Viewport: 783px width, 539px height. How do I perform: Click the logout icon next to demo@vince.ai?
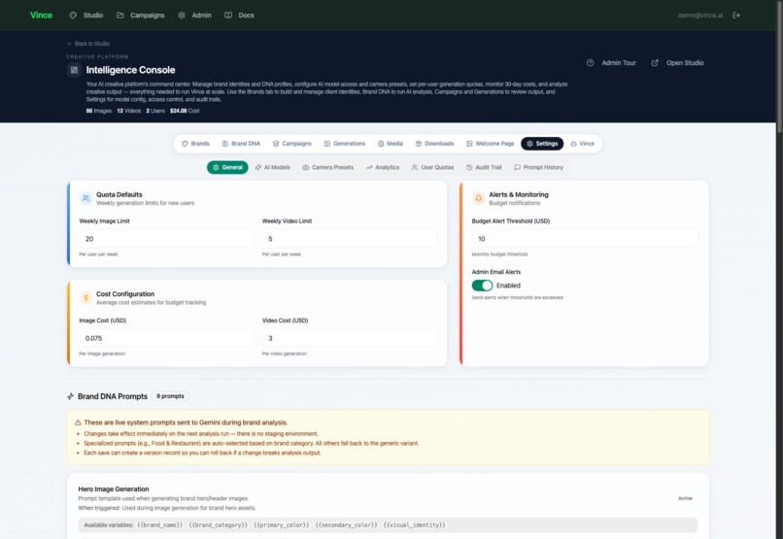tap(736, 16)
